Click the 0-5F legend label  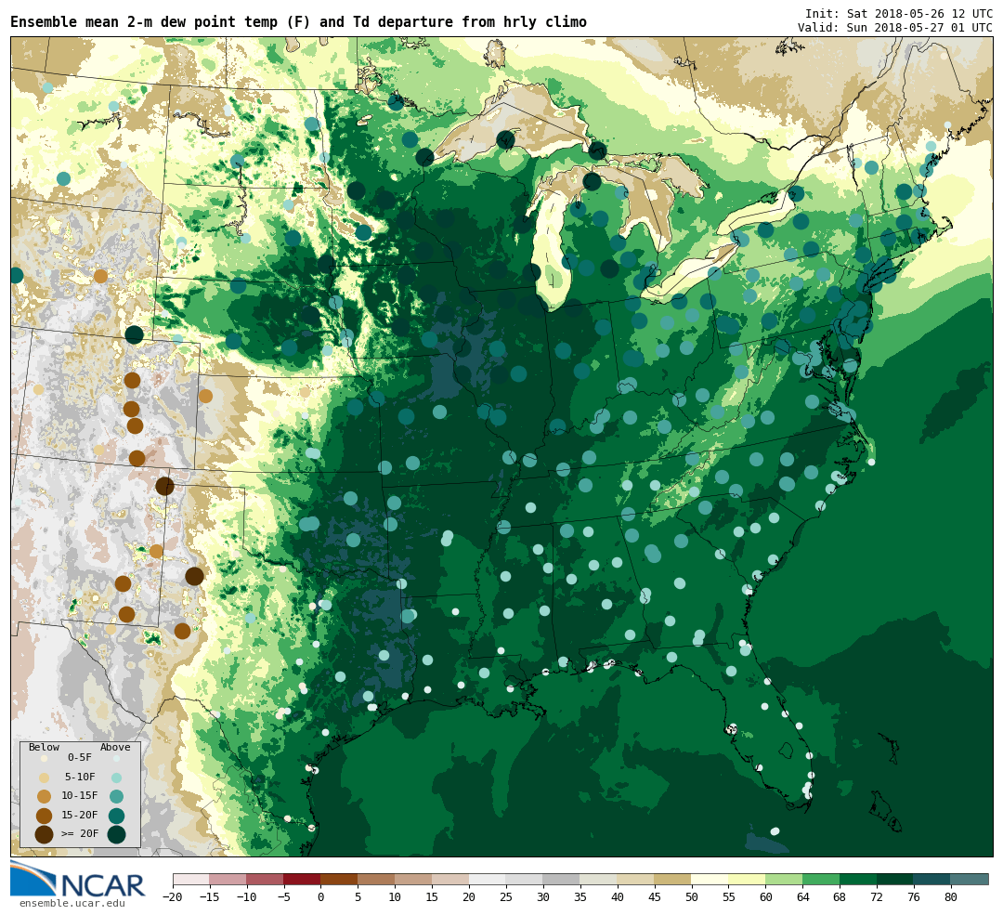click(79, 758)
